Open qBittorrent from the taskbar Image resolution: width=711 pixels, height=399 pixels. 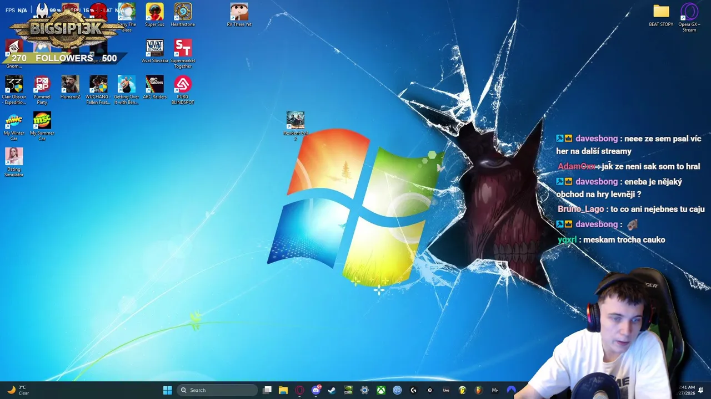tap(397, 390)
